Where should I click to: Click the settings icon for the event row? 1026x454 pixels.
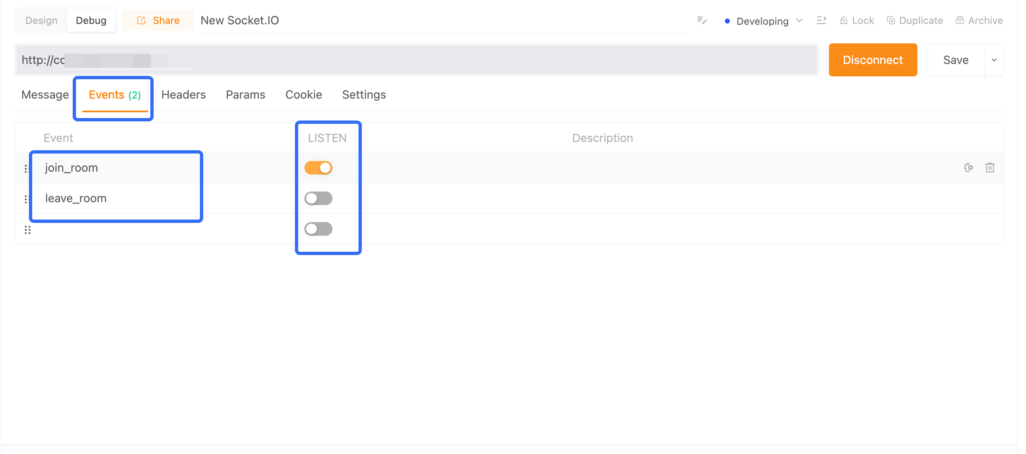(969, 168)
